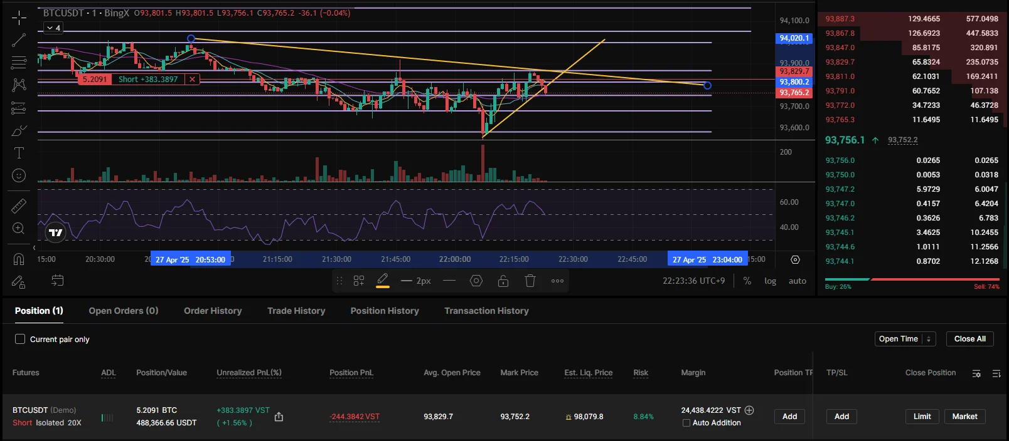The image size is (1009, 441).
Task: Open the emoji sticker tool
Action: (19, 175)
